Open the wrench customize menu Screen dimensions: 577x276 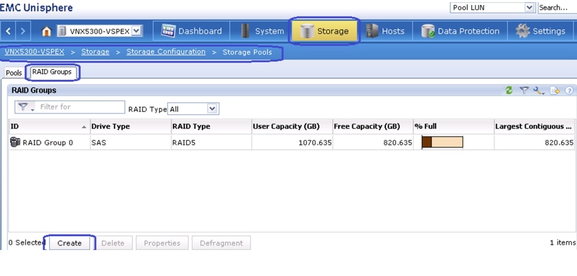click(x=539, y=90)
